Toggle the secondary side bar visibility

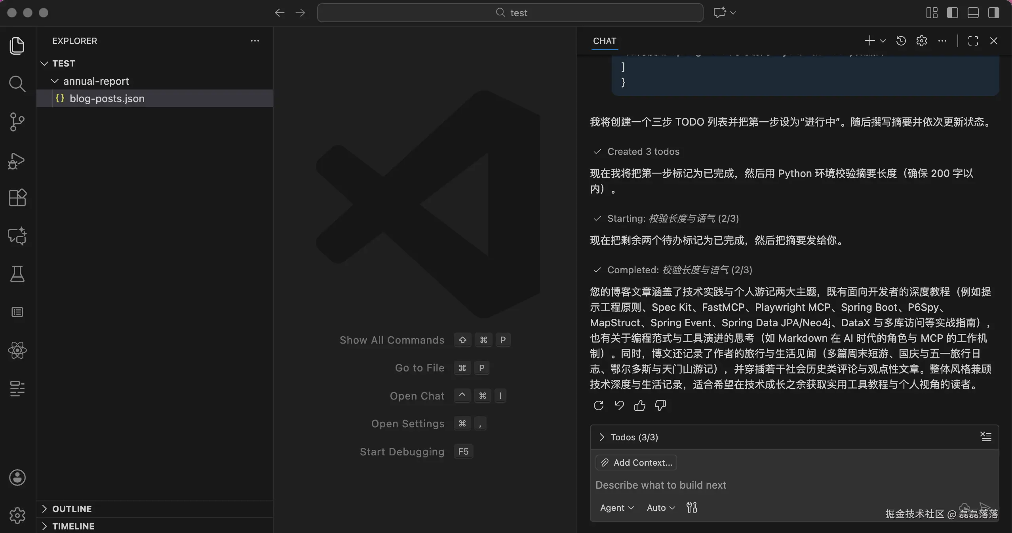point(993,13)
